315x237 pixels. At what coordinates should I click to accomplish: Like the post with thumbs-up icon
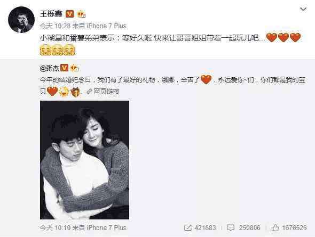point(275,227)
